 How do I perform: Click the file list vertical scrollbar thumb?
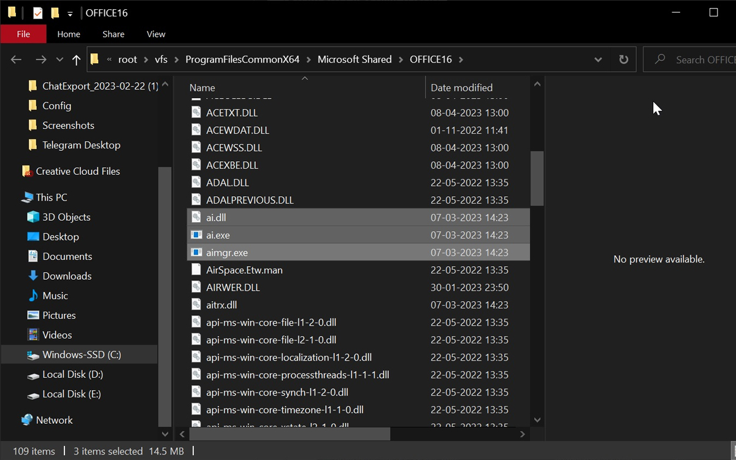[x=537, y=178]
